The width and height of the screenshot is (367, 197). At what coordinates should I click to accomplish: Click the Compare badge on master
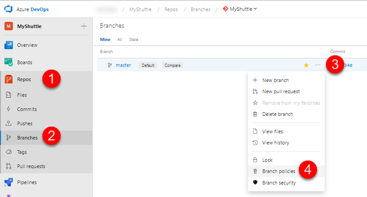point(173,65)
